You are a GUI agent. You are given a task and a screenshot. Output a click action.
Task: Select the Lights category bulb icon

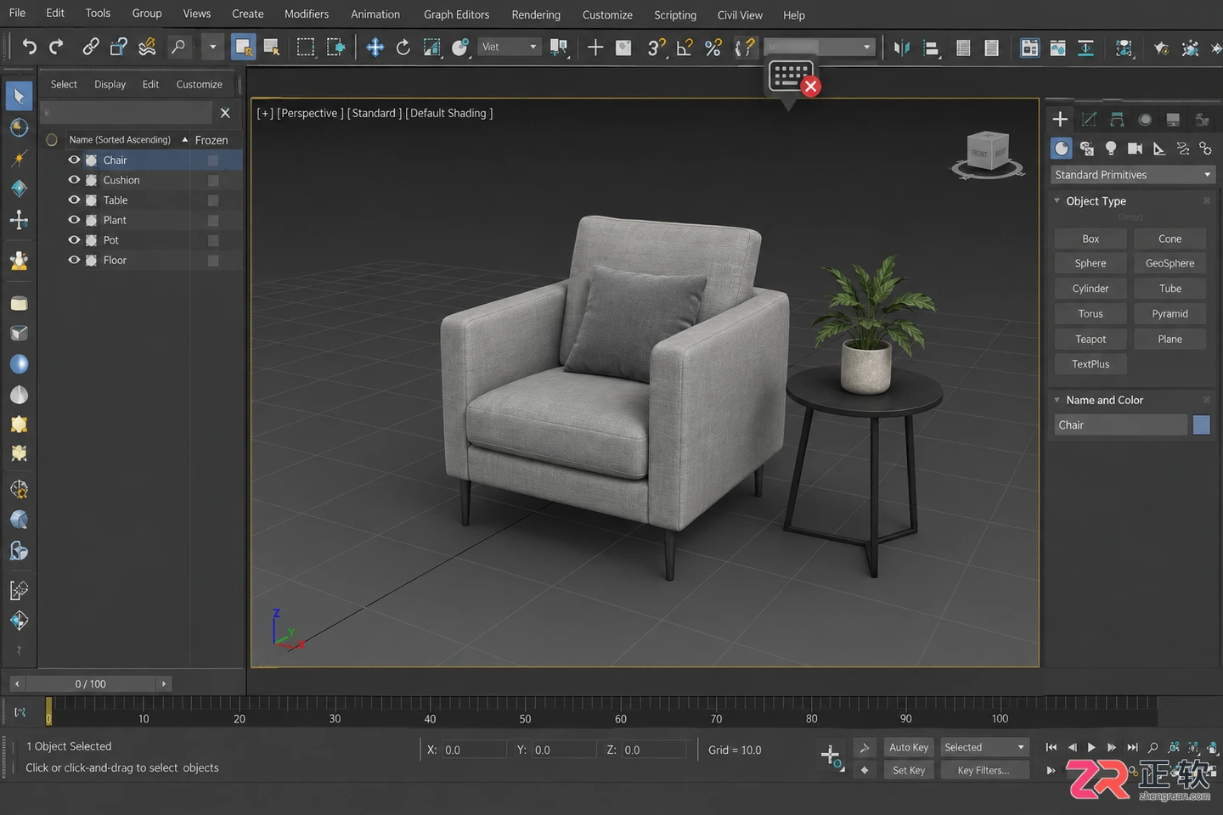click(x=1111, y=149)
